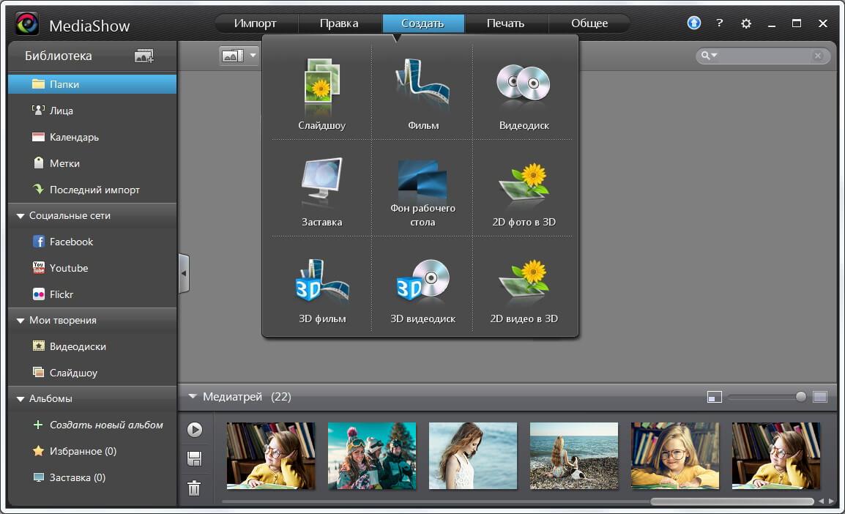Click the add-to-library icon beside Библиотека

tap(144, 56)
